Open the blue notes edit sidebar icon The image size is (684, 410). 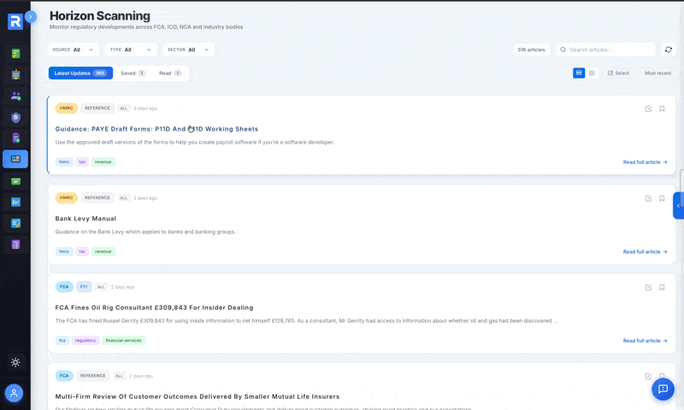click(x=15, y=223)
